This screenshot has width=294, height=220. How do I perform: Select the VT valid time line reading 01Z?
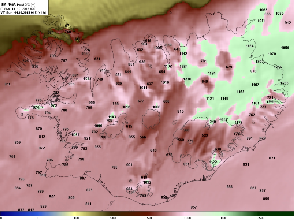19,13
